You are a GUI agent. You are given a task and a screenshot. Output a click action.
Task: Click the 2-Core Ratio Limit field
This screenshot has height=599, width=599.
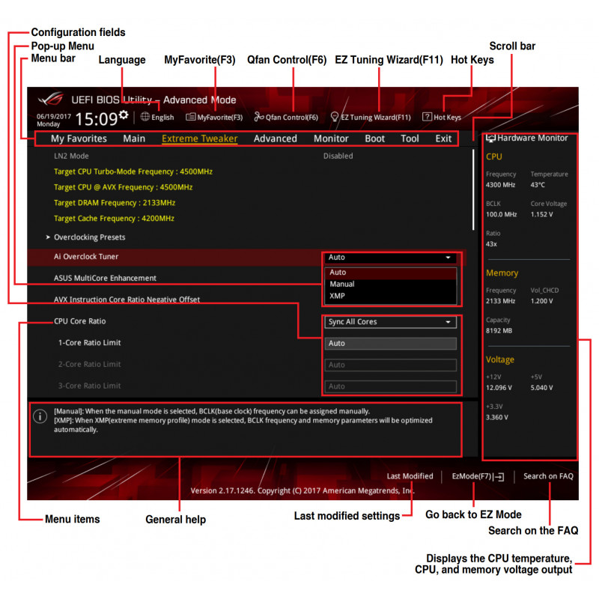[x=390, y=365]
